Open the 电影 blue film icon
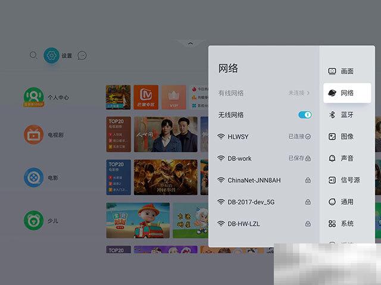This screenshot has width=381, height=285. [34, 178]
